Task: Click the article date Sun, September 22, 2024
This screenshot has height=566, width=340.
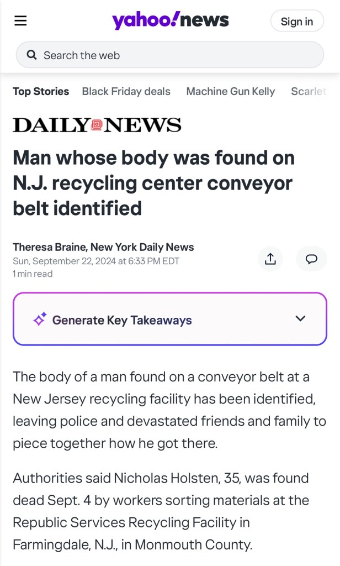Action: pyautogui.click(x=96, y=261)
